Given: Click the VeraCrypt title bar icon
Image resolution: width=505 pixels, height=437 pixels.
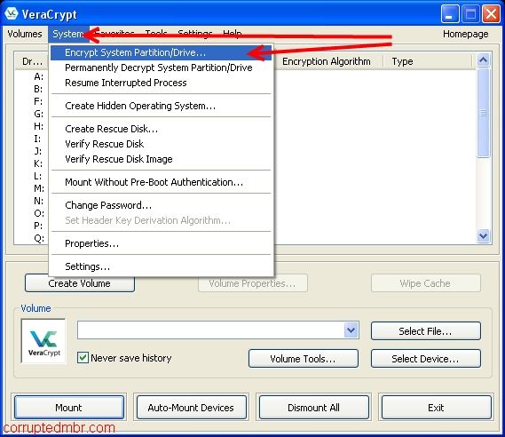Looking at the screenshot, I should click(12, 13).
